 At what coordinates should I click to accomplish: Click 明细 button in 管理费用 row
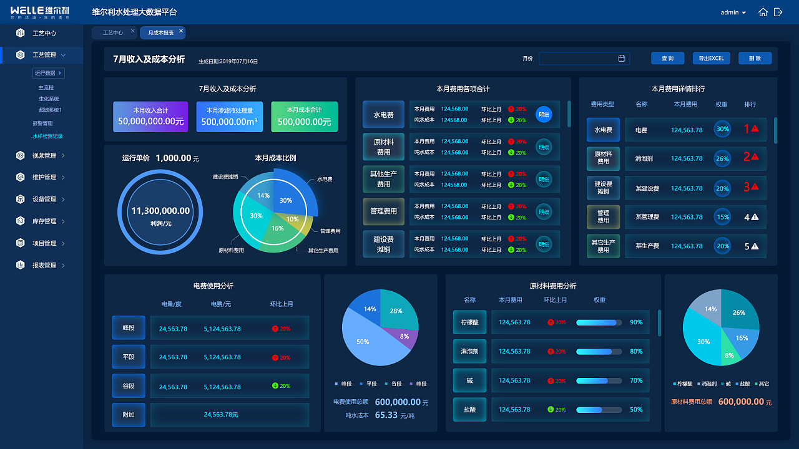pyautogui.click(x=544, y=211)
